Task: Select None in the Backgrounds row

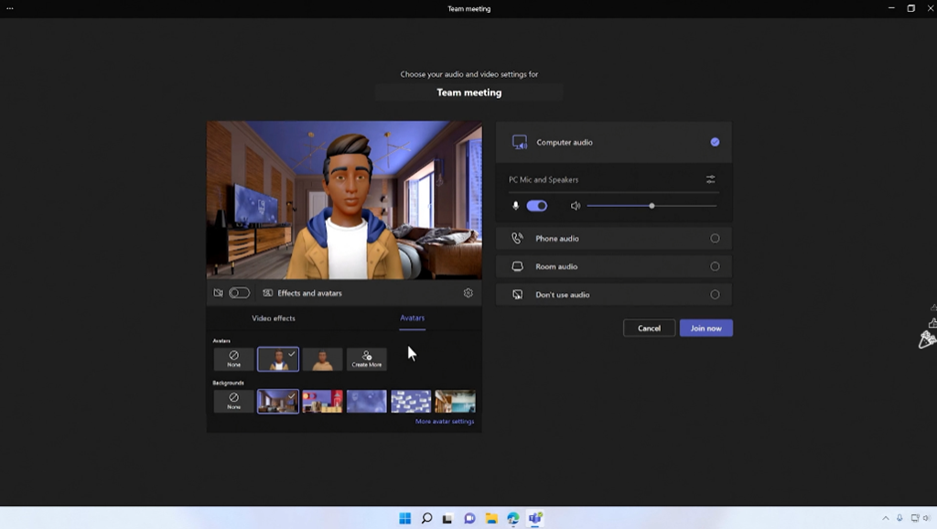Action: (233, 401)
